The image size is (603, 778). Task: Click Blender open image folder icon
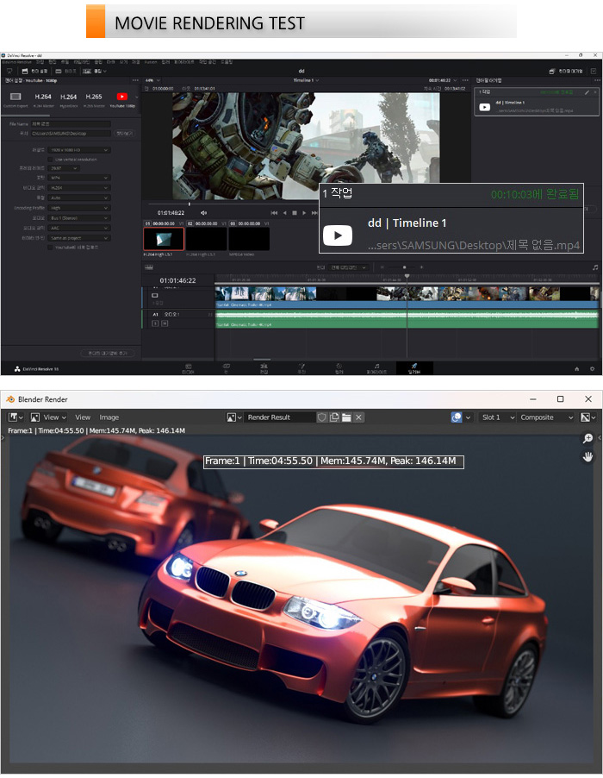(x=346, y=417)
